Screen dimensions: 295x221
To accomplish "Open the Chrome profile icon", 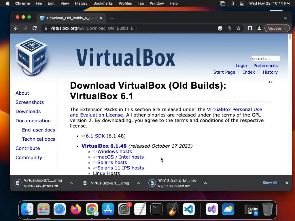I will coord(259,28).
